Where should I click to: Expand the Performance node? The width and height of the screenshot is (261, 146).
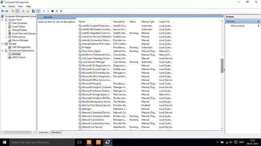point(6,37)
